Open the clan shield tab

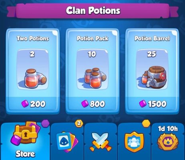(x=134, y=142)
